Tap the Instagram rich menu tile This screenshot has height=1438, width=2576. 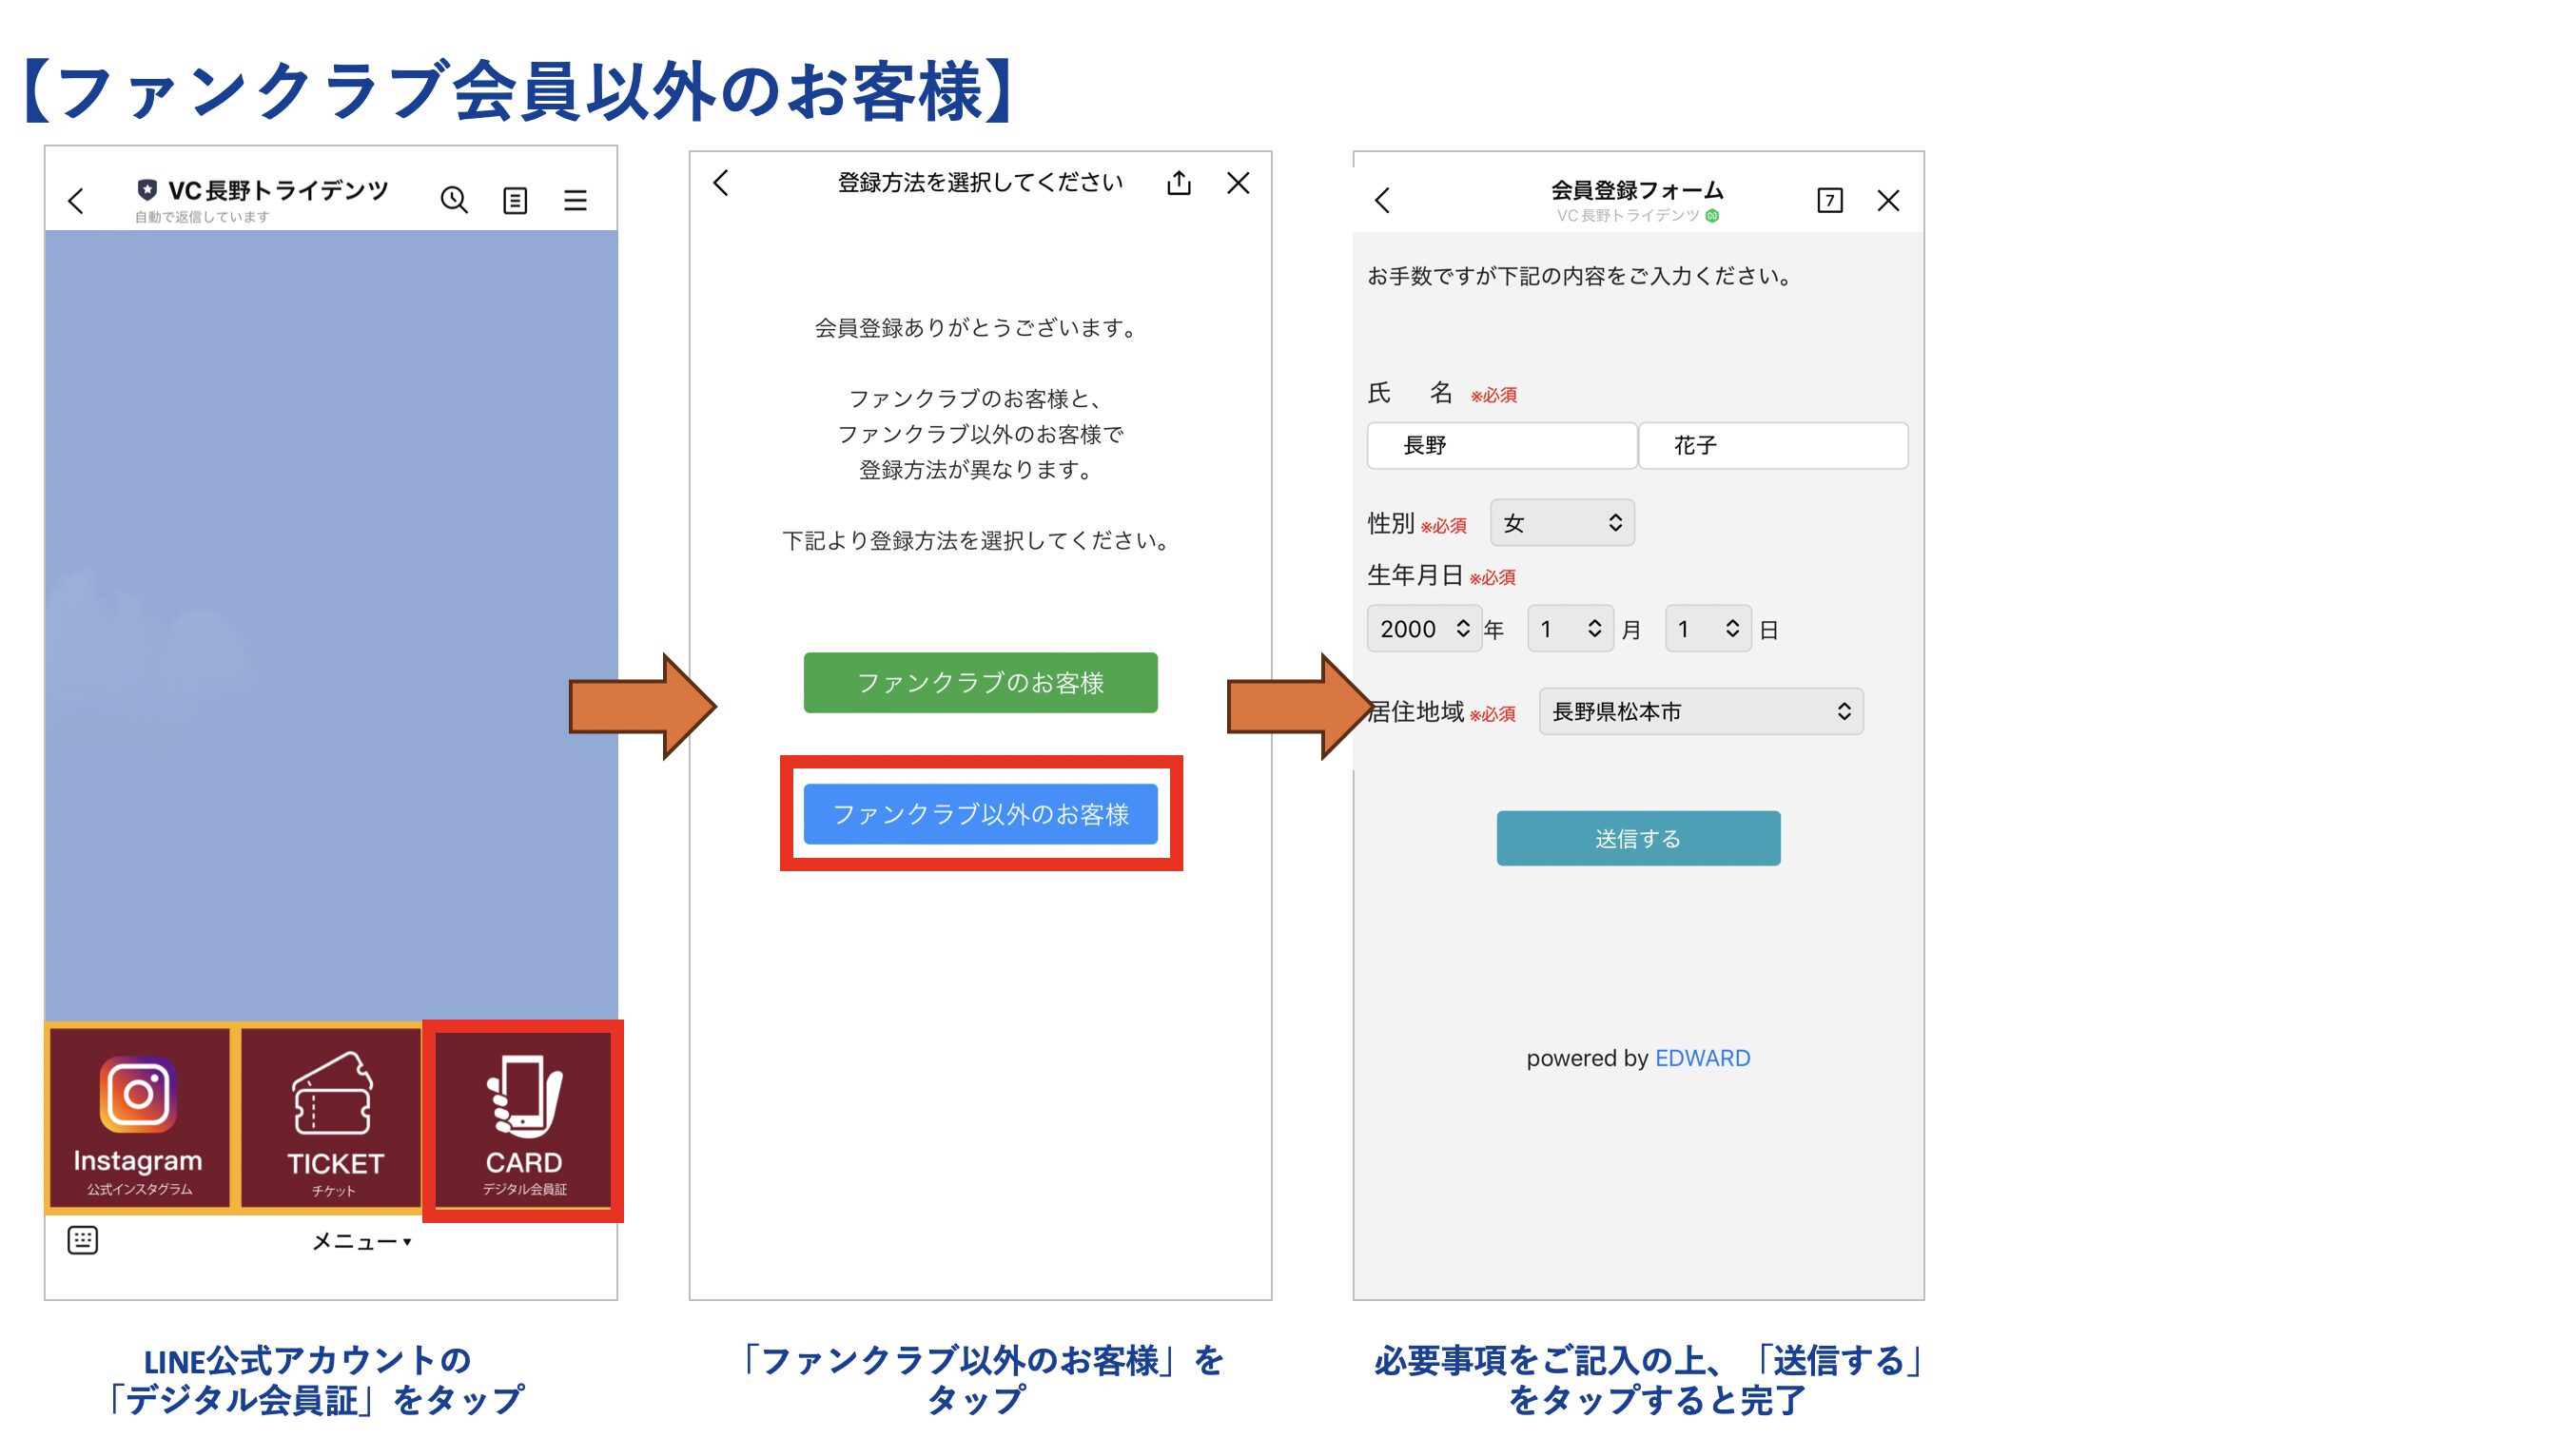(x=138, y=1120)
